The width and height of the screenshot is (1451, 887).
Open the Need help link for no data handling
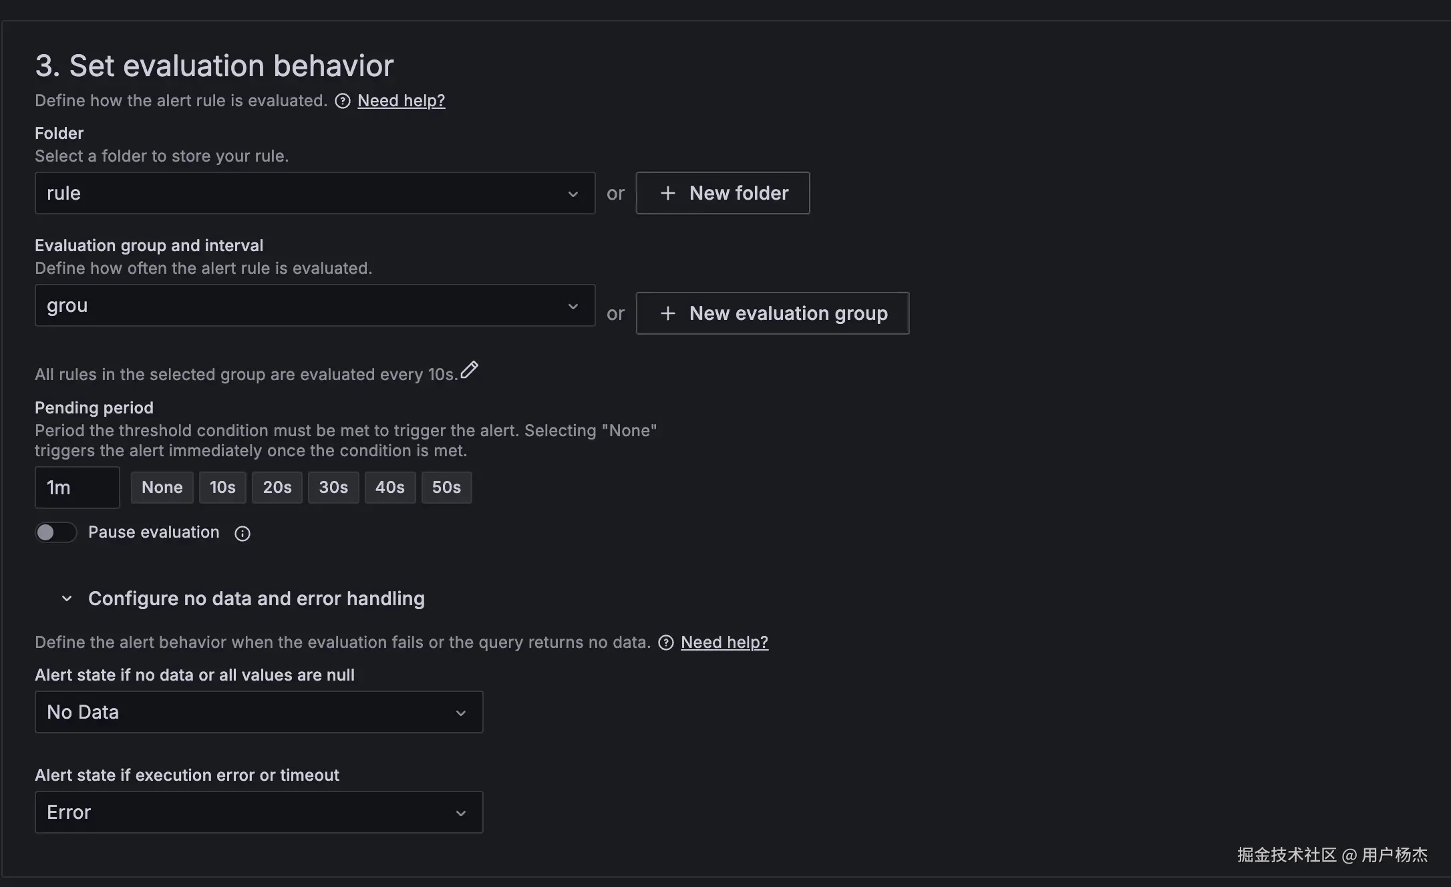pyautogui.click(x=724, y=643)
